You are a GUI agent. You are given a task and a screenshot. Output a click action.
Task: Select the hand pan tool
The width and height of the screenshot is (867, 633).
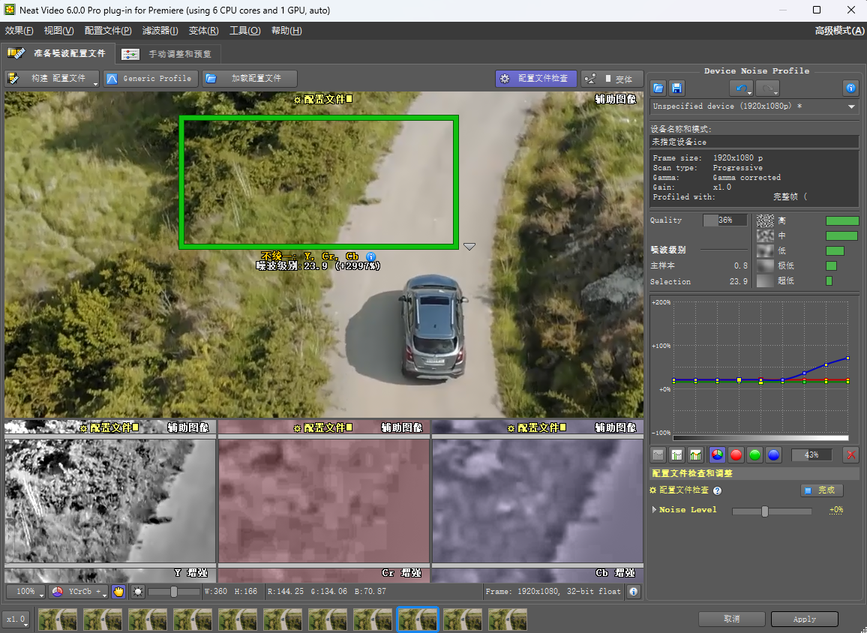tap(118, 592)
